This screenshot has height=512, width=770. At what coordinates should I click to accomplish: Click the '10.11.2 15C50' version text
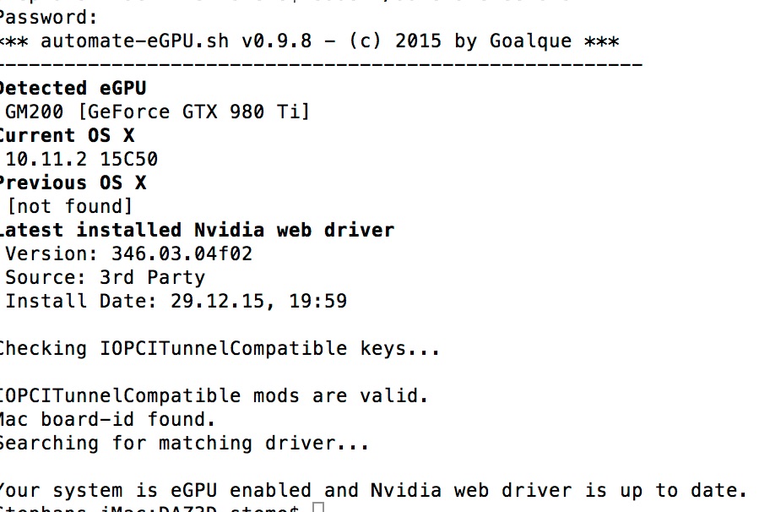pyautogui.click(x=82, y=159)
